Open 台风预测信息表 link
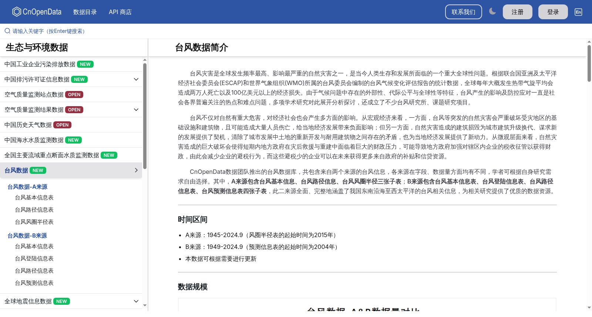 tap(34, 283)
